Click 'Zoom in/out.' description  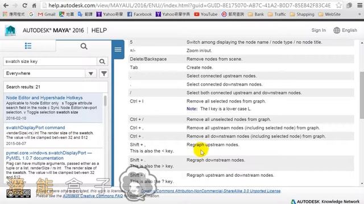click(x=199, y=50)
